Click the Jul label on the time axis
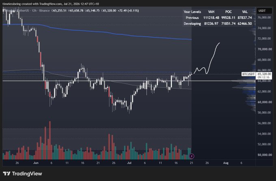This screenshot has height=181, width=276. click(129, 163)
